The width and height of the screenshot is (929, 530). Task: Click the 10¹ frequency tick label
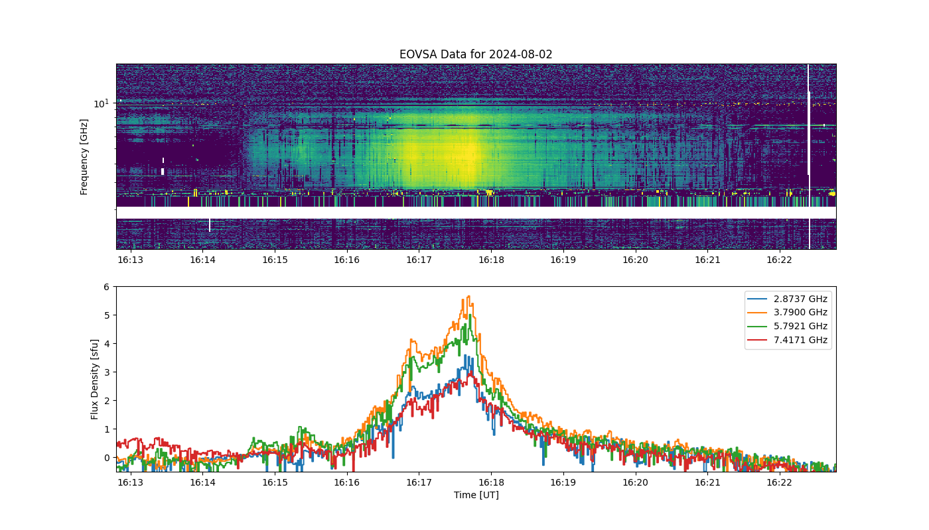(101, 103)
